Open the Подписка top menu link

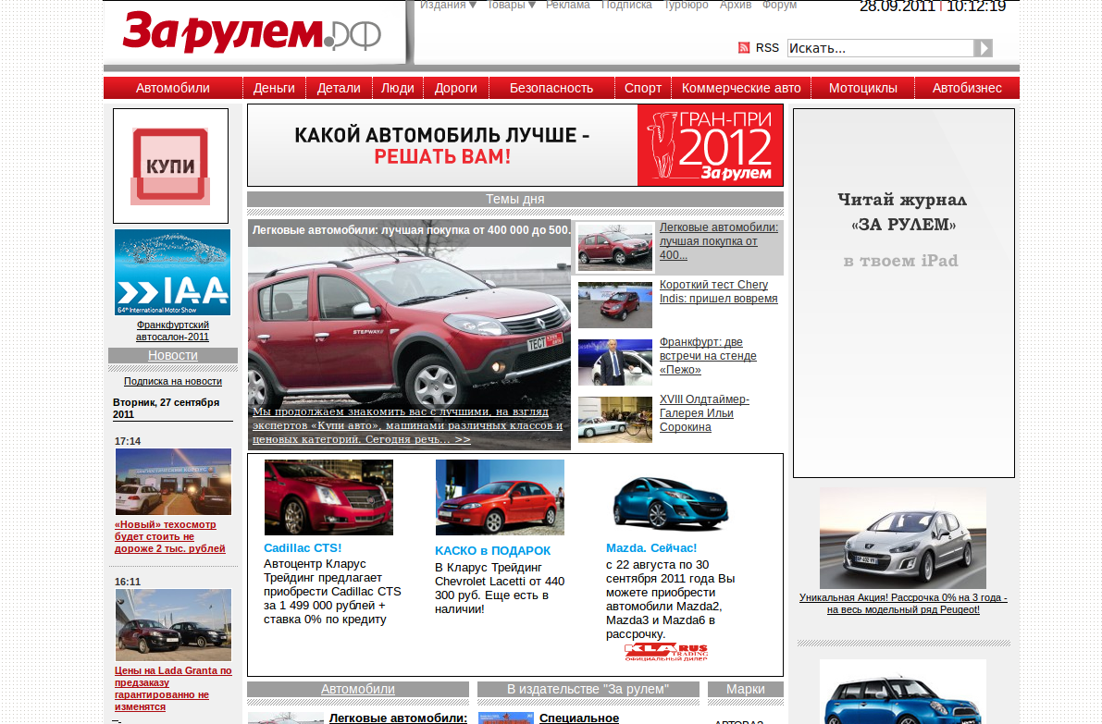click(x=626, y=6)
